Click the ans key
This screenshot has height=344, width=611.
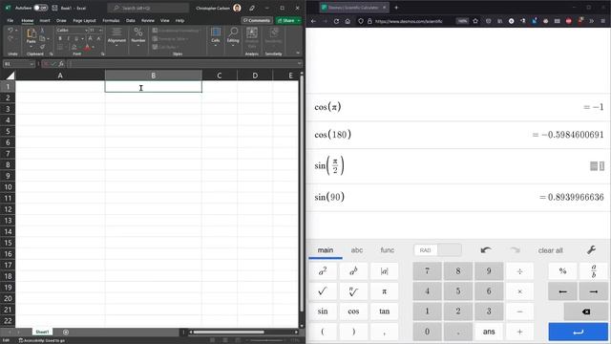(489, 332)
